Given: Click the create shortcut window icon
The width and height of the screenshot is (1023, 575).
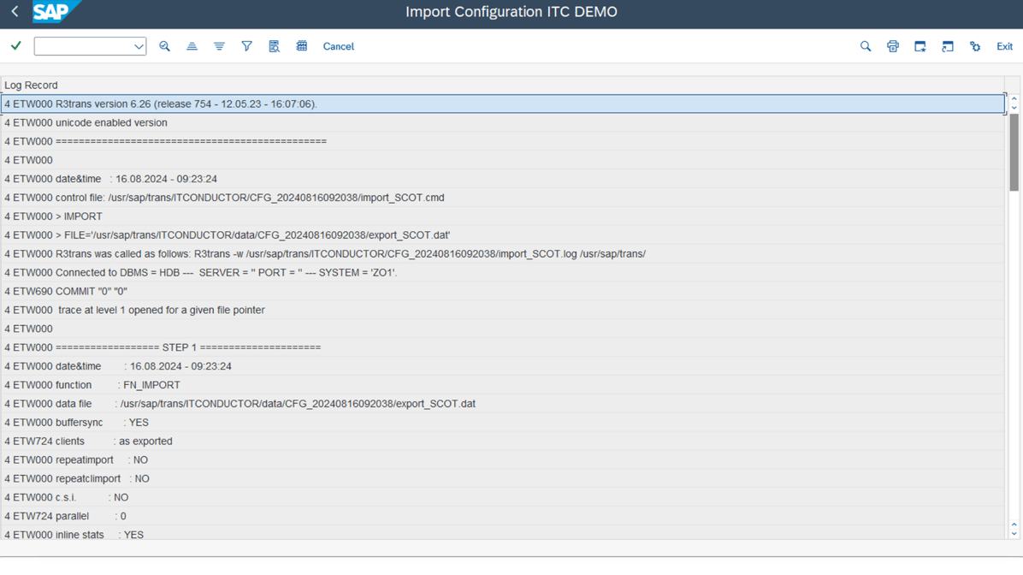Looking at the screenshot, I should (x=948, y=46).
